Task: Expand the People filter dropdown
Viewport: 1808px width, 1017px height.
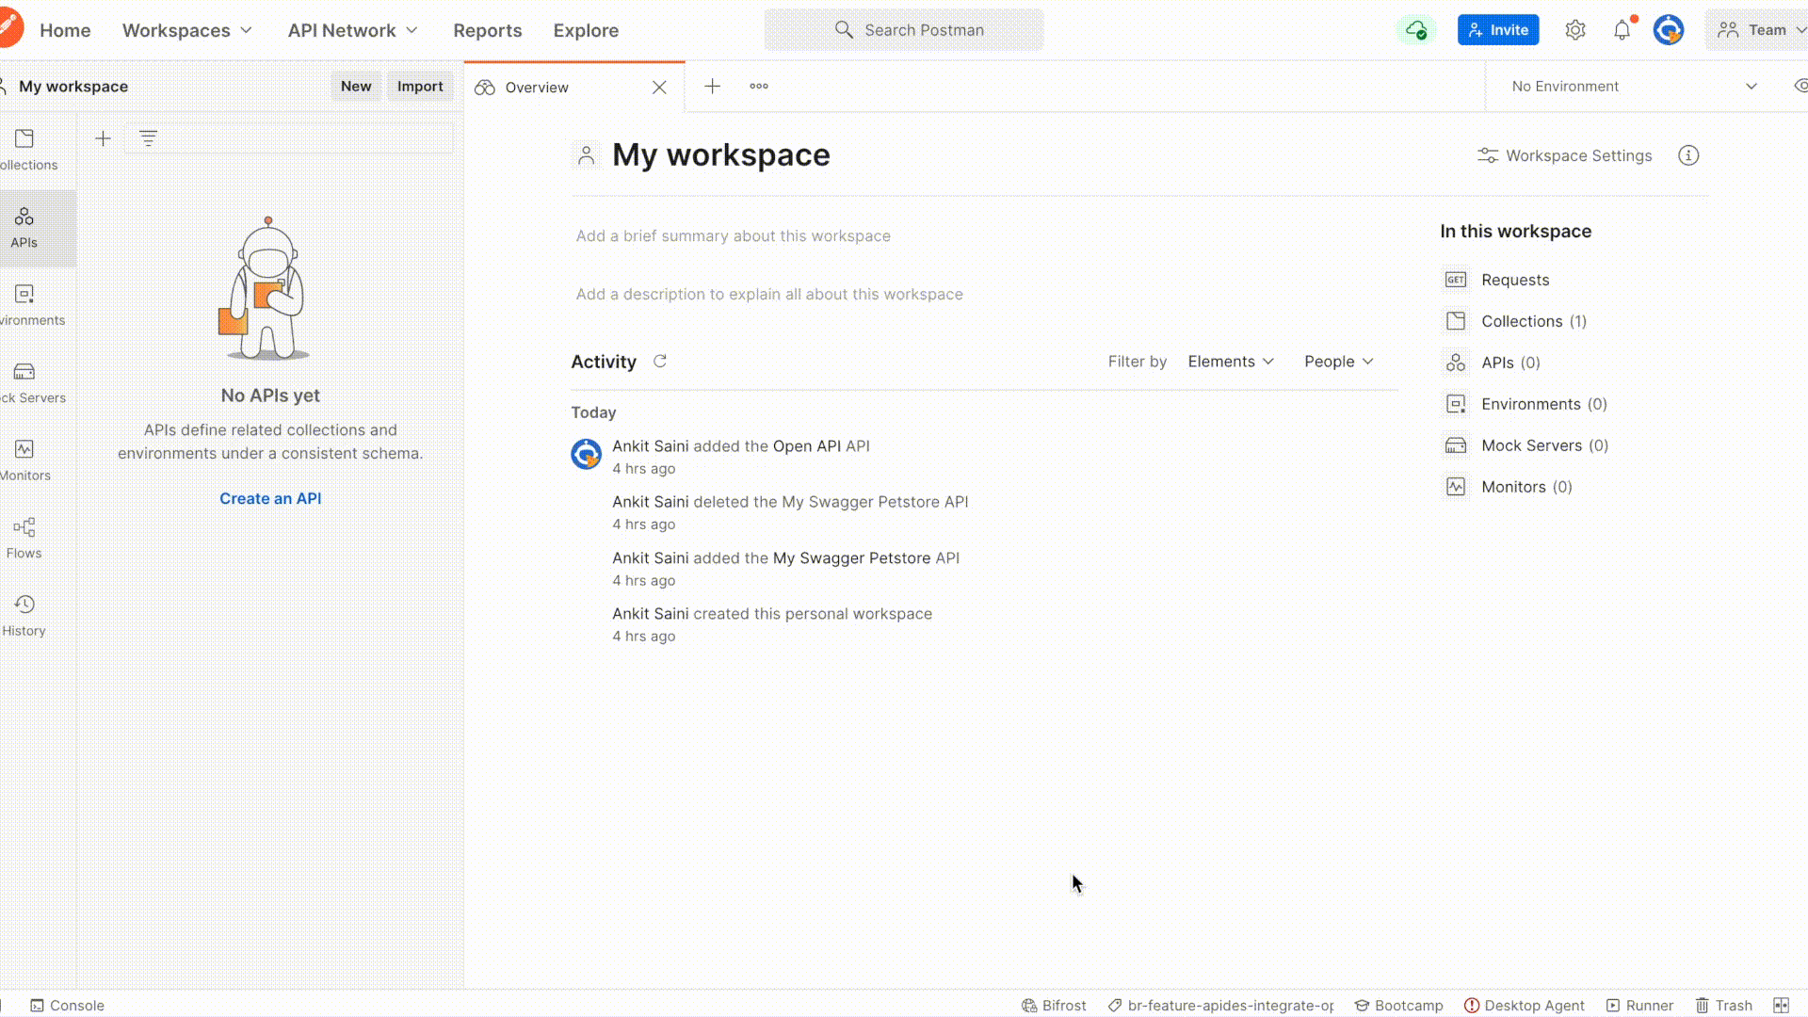Action: point(1339,360)
